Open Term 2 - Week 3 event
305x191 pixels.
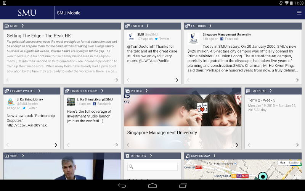[x=262, y=100]
